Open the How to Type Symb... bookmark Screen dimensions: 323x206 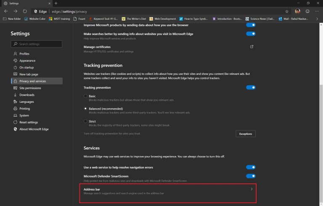(x=193, y=19)
